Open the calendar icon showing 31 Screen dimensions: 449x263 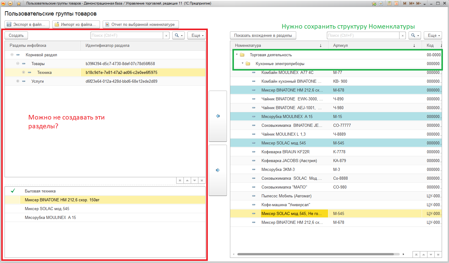coord(396,3)
